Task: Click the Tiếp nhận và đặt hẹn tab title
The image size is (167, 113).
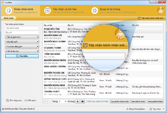Action: 65,9
